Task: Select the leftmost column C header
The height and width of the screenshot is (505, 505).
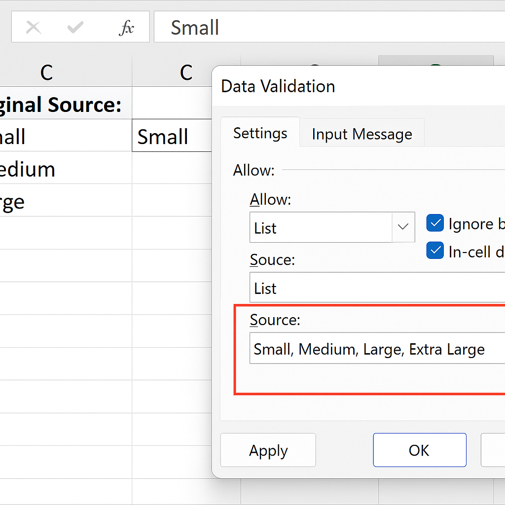Action: 46,72
